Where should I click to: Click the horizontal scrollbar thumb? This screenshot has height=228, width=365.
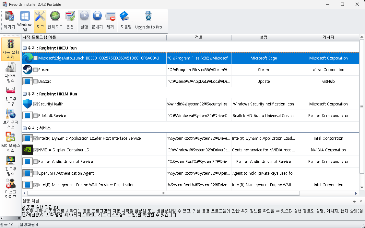pos(163,193)
